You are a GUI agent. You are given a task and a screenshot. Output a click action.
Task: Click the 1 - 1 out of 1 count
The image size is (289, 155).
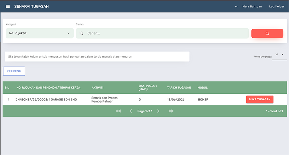[x=274, y=111]
